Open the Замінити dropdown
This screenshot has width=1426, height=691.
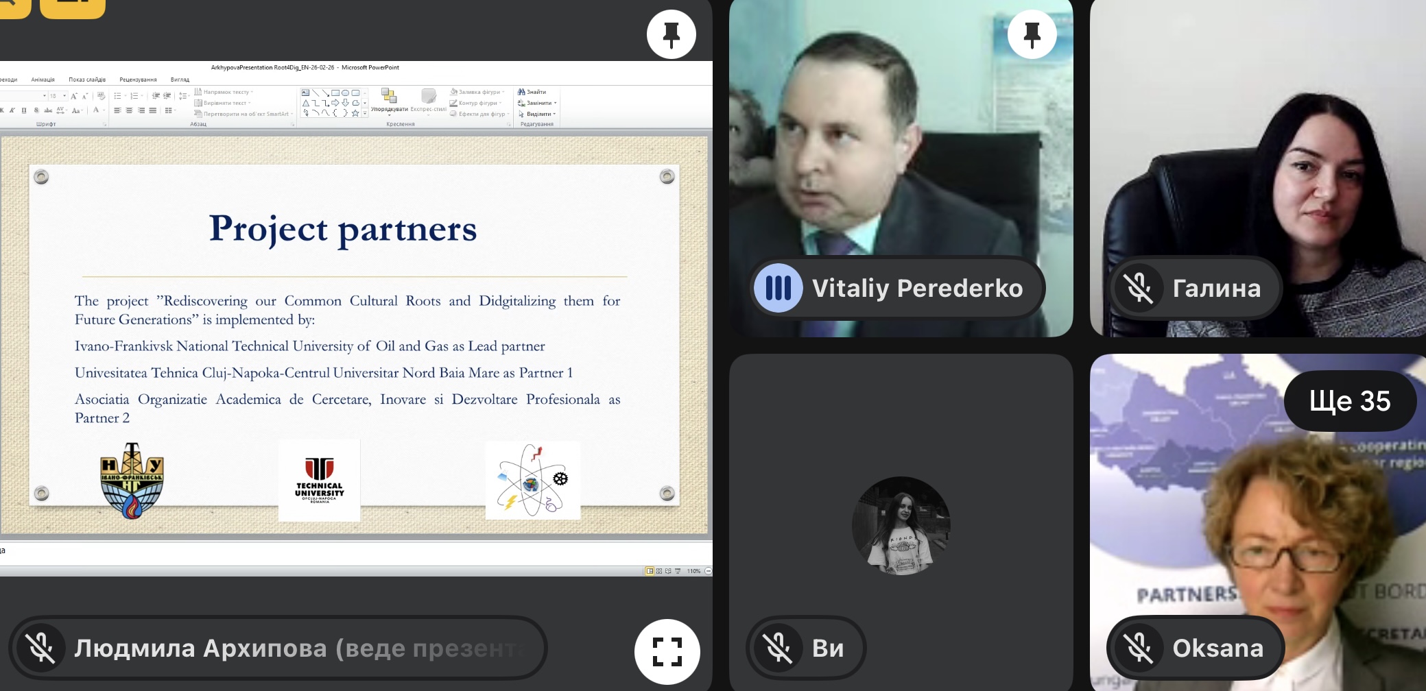(539, 103)
